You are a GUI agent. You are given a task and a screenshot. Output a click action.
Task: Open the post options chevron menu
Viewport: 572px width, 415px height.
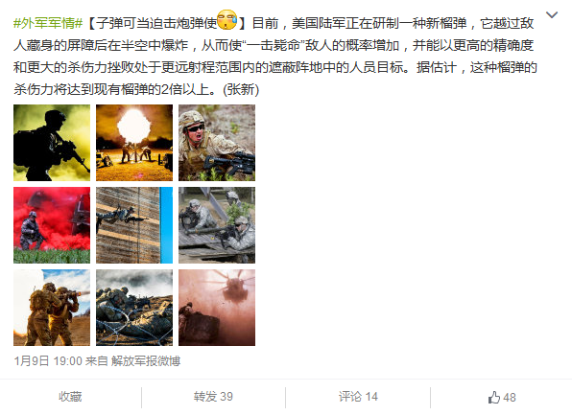(552, 14)
